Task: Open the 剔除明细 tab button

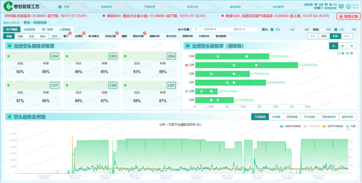Action: pyautogui.click(x=348, y=117)
